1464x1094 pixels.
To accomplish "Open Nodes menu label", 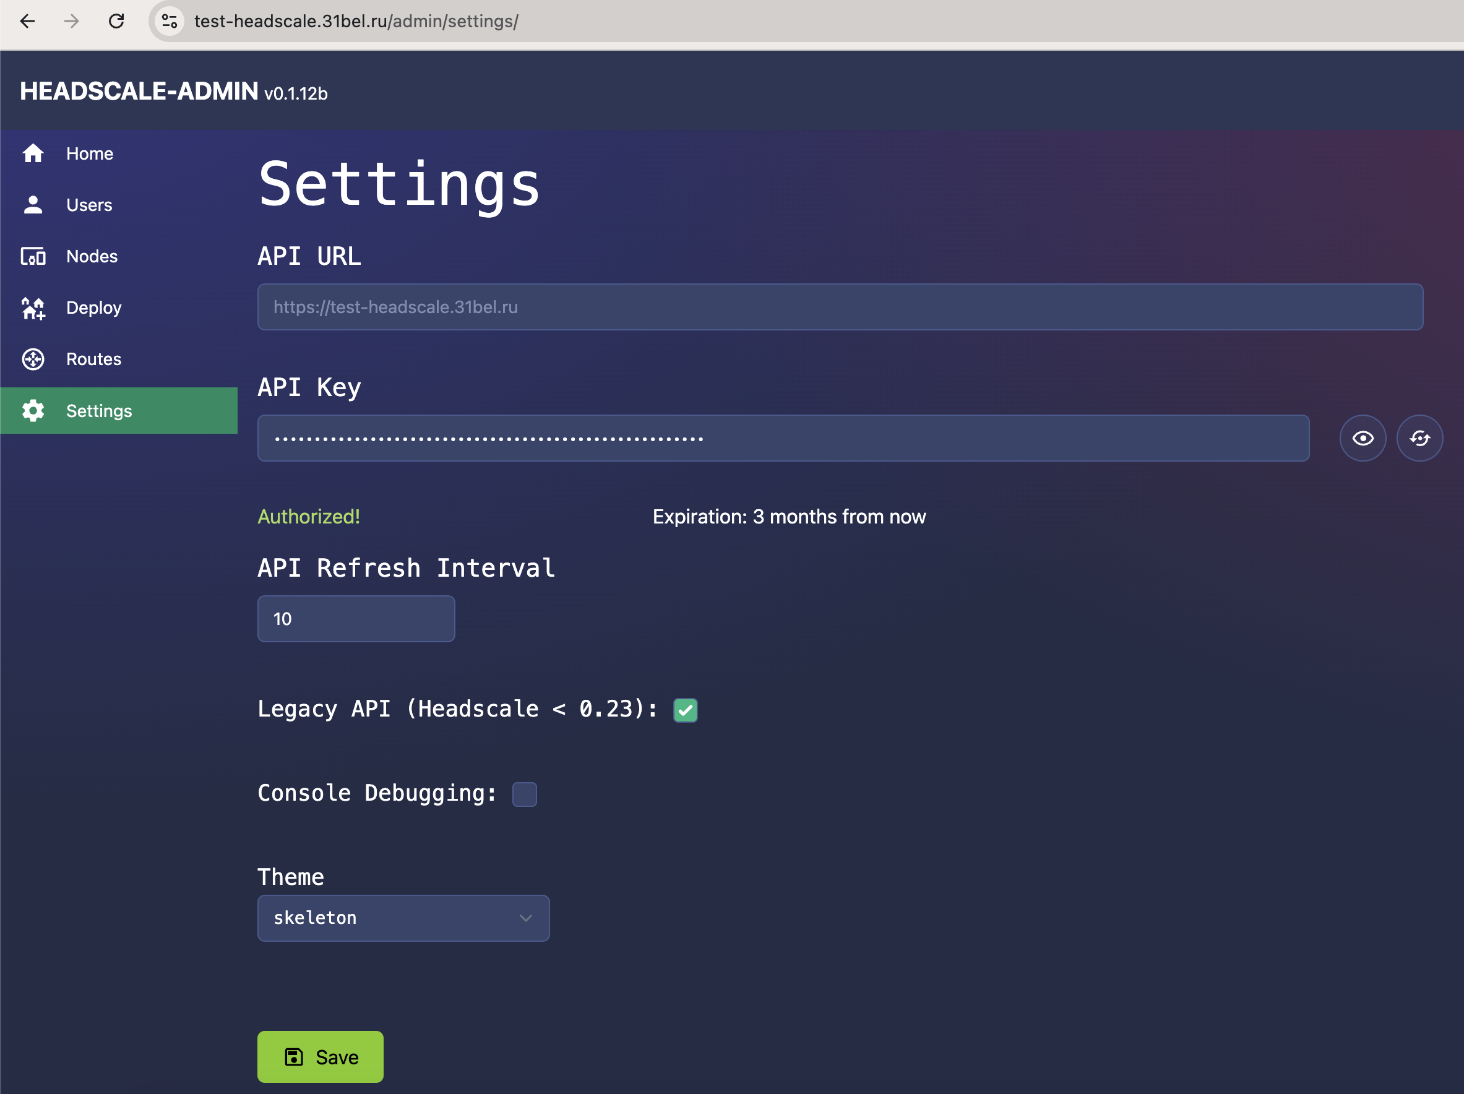I will pos(92,256).
